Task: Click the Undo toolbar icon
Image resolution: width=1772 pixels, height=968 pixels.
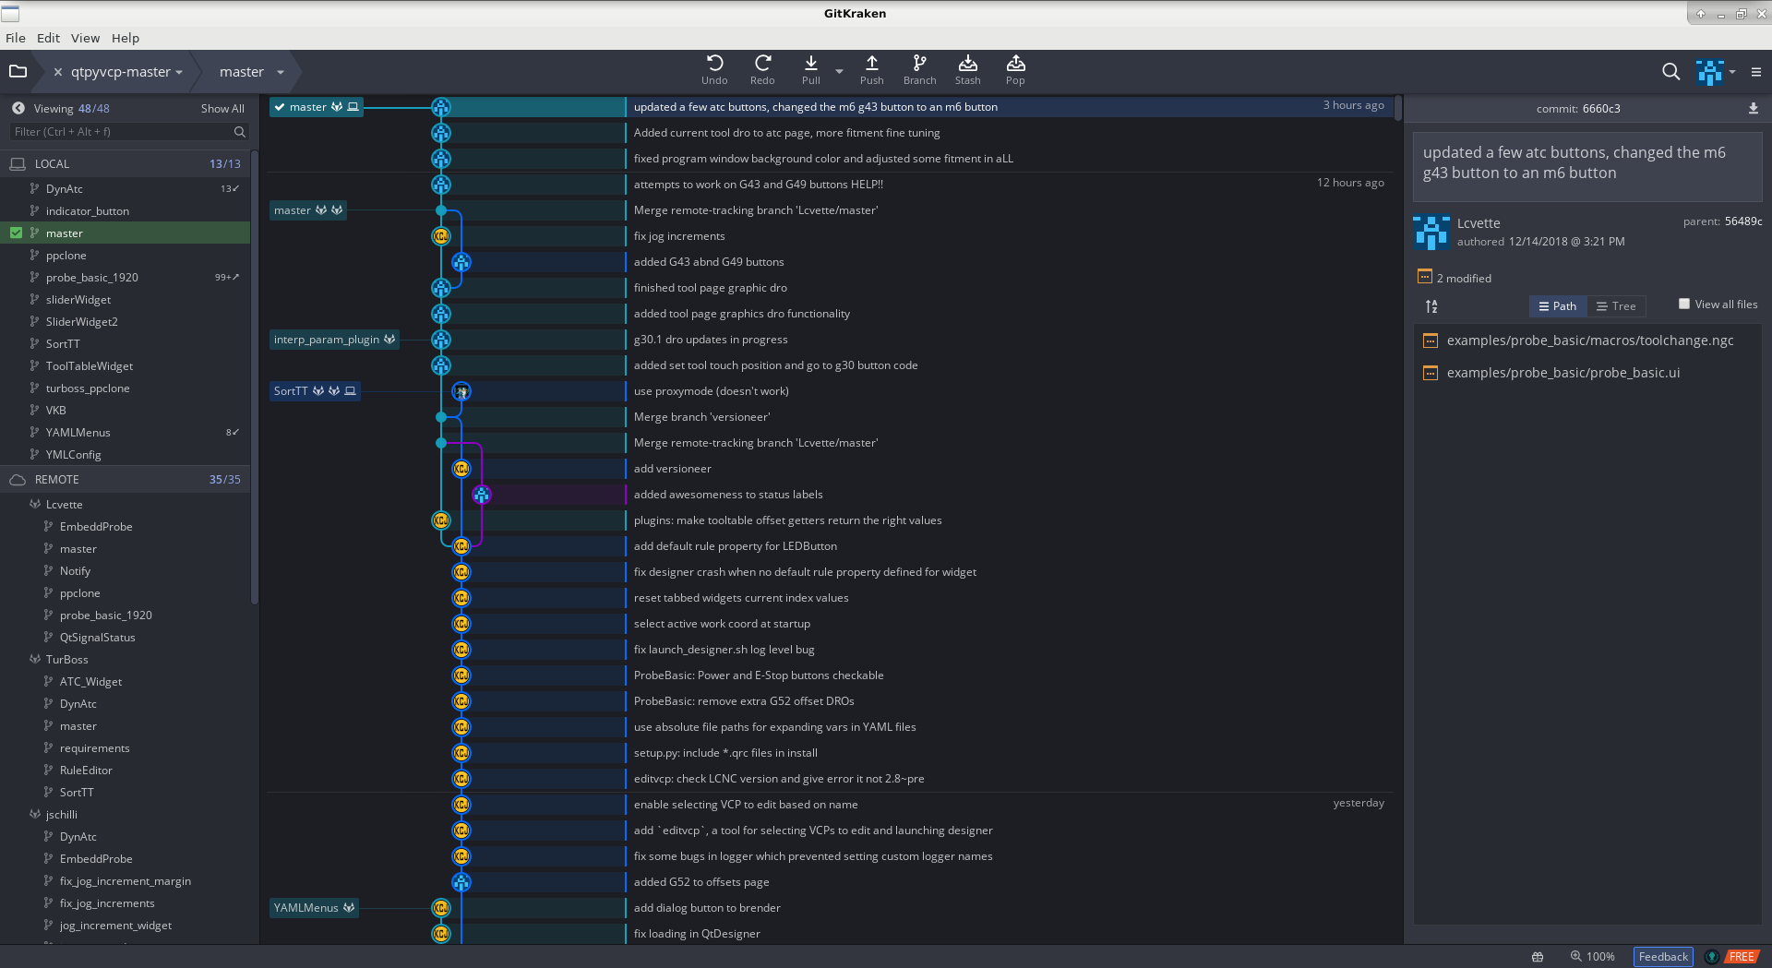Action: tap(714, 63)
